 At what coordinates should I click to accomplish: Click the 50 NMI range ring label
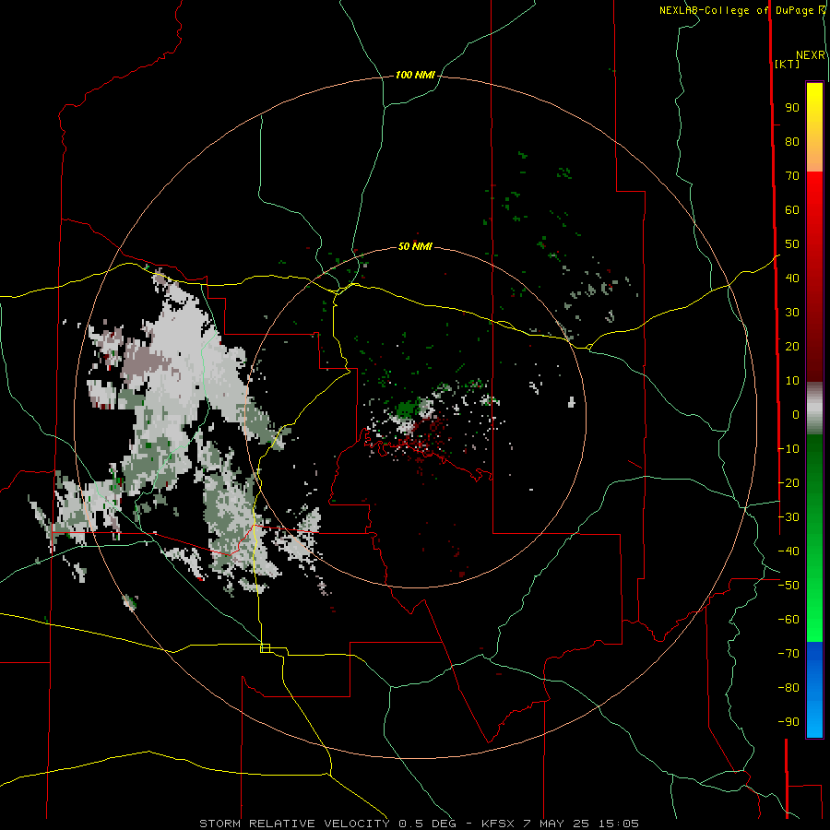click(x=415, y=246)
